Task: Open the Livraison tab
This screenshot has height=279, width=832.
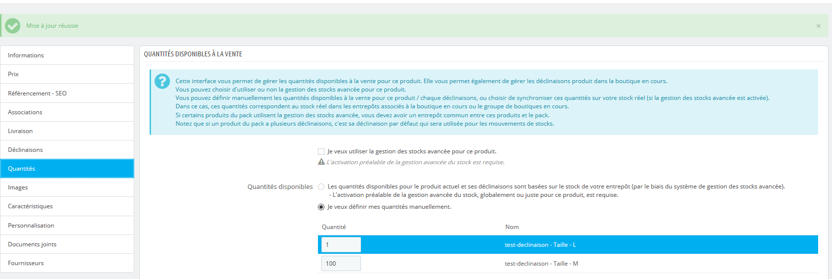Action: pos(67,131)
